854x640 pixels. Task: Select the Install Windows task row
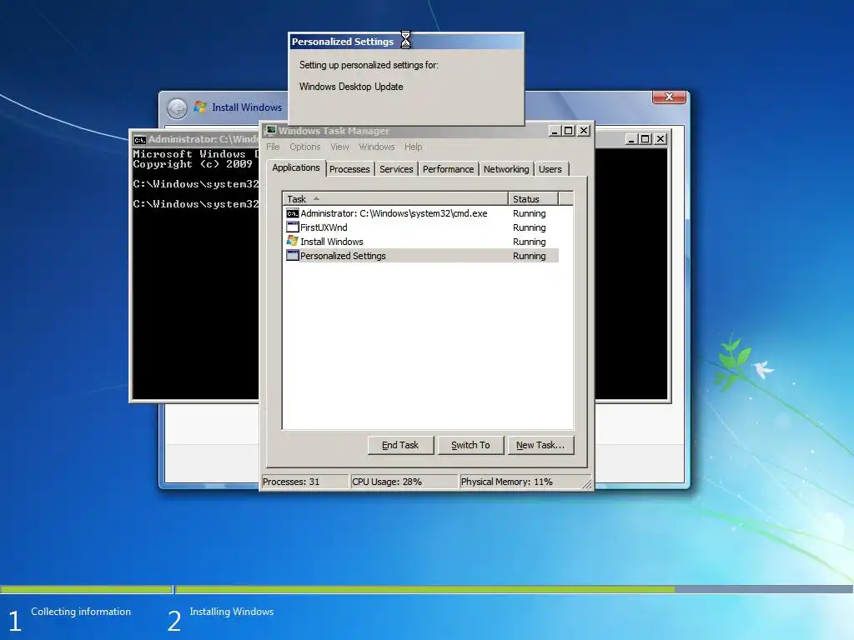pos(422,242)
